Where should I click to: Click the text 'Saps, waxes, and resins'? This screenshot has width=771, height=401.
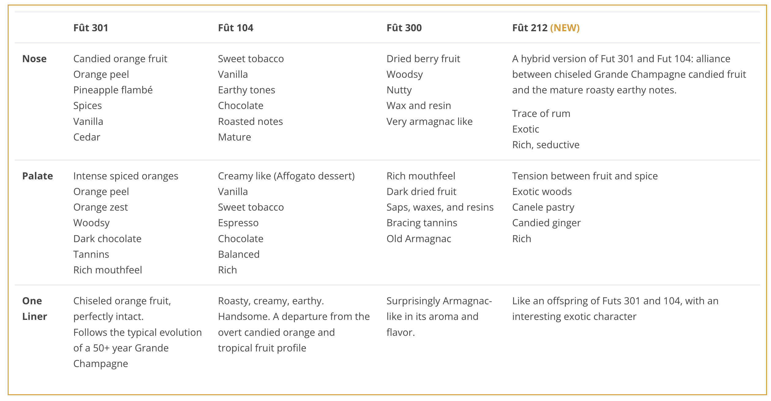pyautogui.click(x=440, y=207)
